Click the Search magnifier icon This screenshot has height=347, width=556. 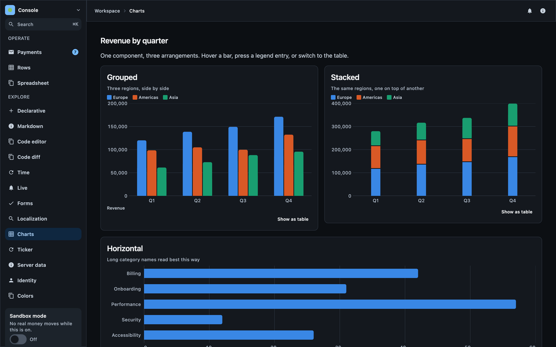11,24
